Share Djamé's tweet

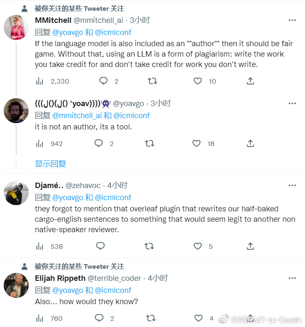coord(250,246)
